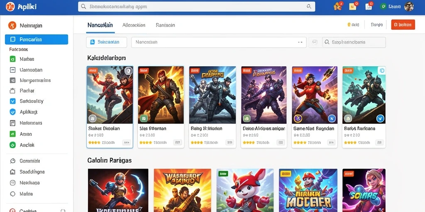The image size is (425, 212).
Task: Open the user profile avatar
Action: [x=409, y=7]
